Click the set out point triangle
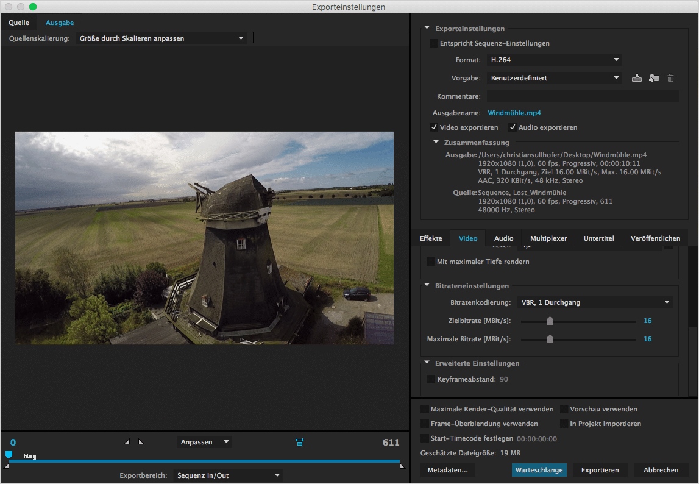This screenshot has height=484, width=699. click(141, 442)
